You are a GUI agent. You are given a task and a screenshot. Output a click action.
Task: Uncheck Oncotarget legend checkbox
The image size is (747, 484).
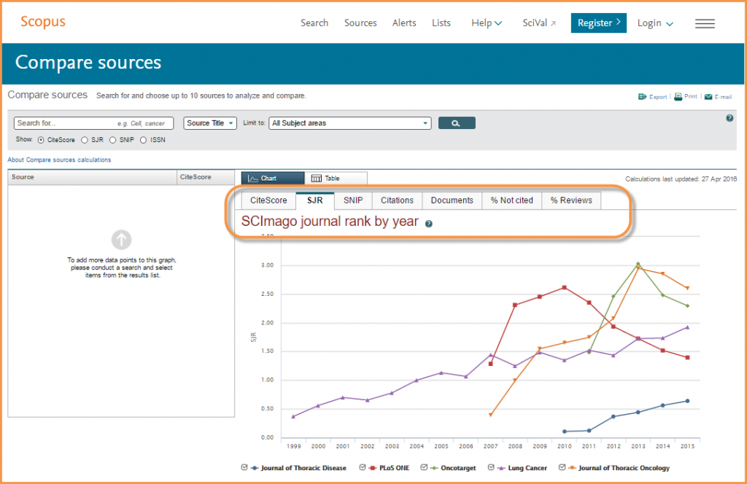click(x=424, y=467)
